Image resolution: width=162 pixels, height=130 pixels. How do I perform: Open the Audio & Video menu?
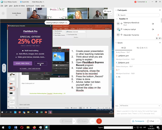tap(19, 6)
